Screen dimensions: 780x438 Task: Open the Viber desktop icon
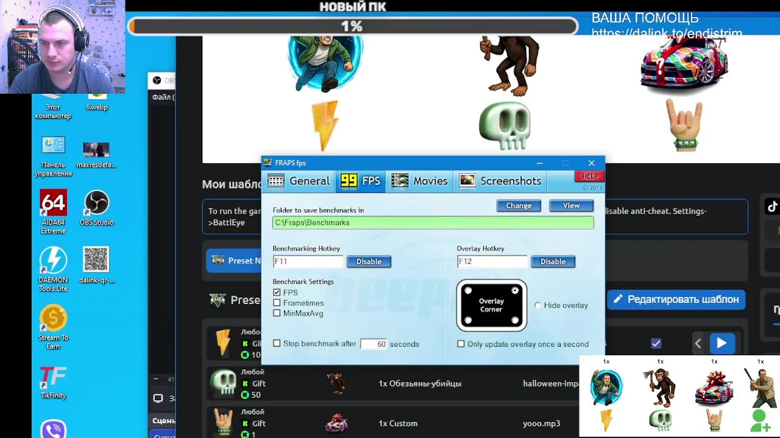click(53, 429)
